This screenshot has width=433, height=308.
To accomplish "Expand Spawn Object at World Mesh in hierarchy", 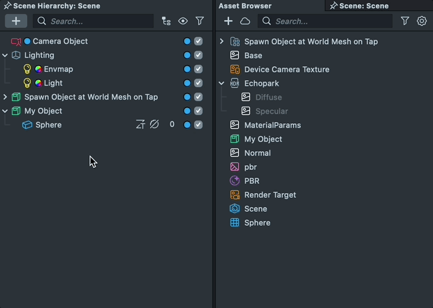I will tap(5, 97).
